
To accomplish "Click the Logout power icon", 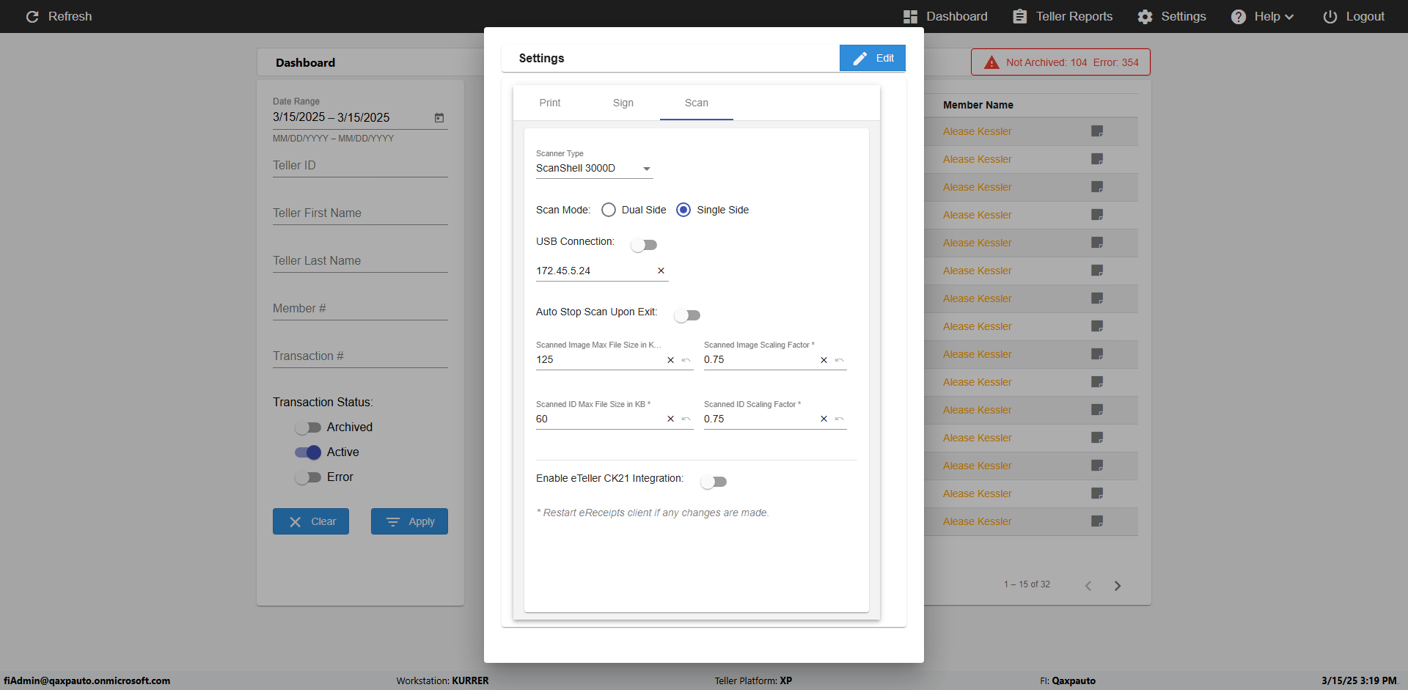I will coord(1330,16).
